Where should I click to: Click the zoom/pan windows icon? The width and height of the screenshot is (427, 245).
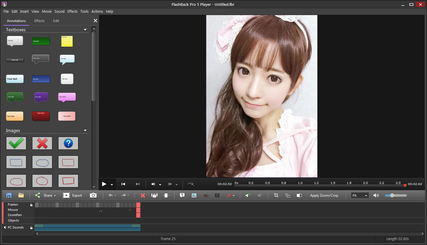click(x=288, y=195)
